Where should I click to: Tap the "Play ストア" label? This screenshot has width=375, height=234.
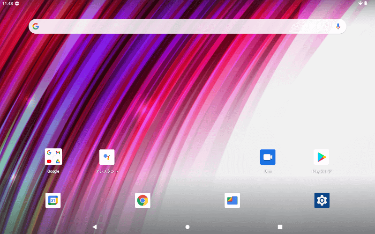point(322,171)
